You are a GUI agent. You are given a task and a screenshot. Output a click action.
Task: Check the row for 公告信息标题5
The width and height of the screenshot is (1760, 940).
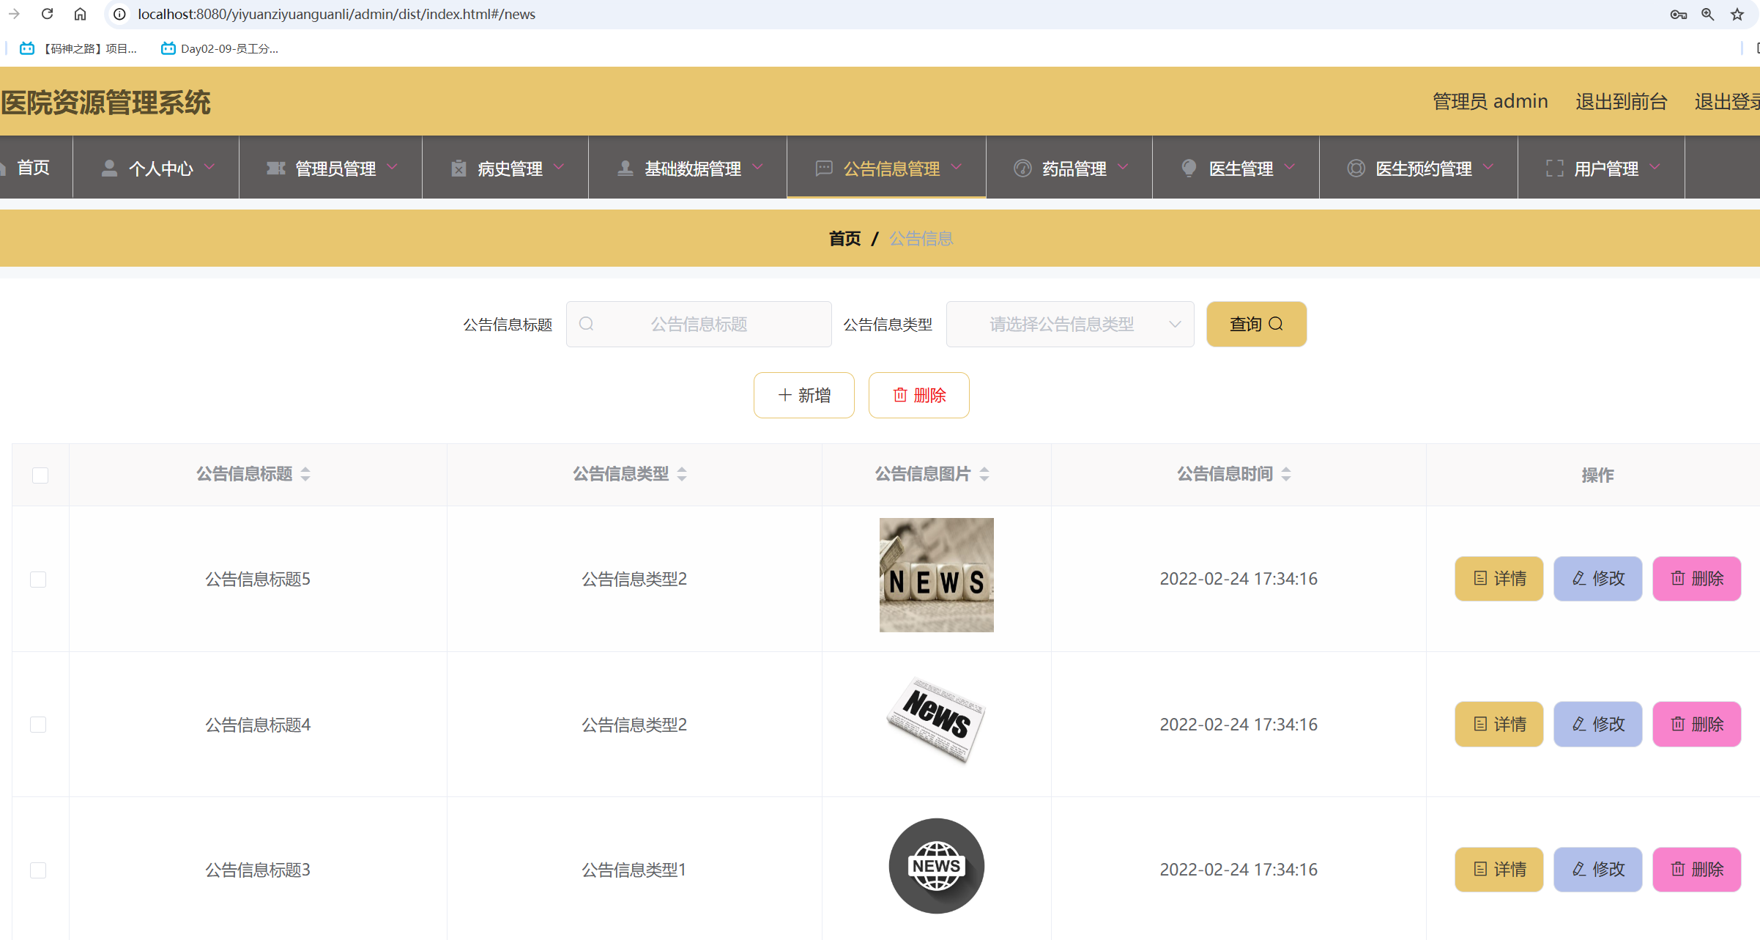point(38,579)
